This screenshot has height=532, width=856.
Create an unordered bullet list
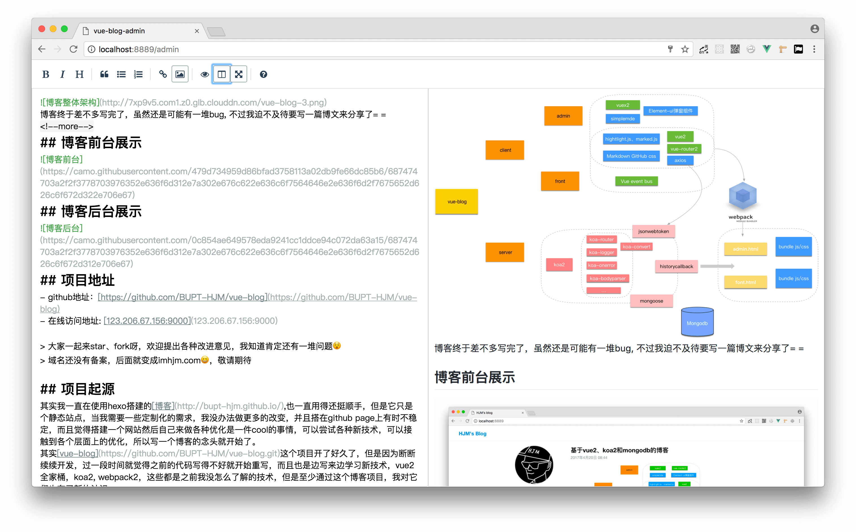[x=121, y=74]
